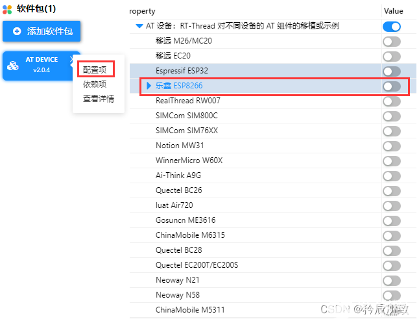Enable the RealThread RW007 toggle
This screenshot has height=321, width=419.
(392, 101)
